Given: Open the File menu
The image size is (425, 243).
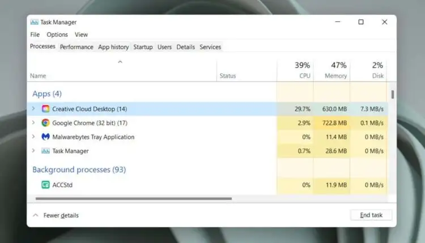Looking at the screenshot, I should tap(35, 34).
